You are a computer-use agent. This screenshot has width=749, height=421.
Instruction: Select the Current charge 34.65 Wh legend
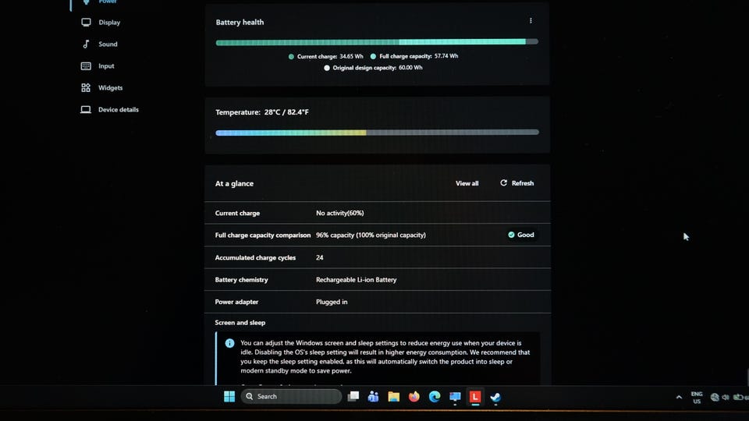click(x=326, y=56)
